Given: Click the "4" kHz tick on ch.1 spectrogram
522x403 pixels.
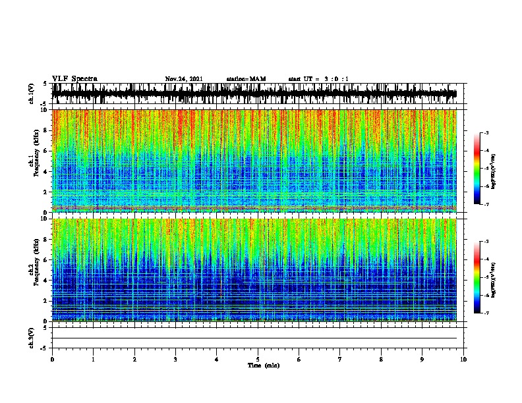Looking at the screenshot, I should click(x=46, y=172).
